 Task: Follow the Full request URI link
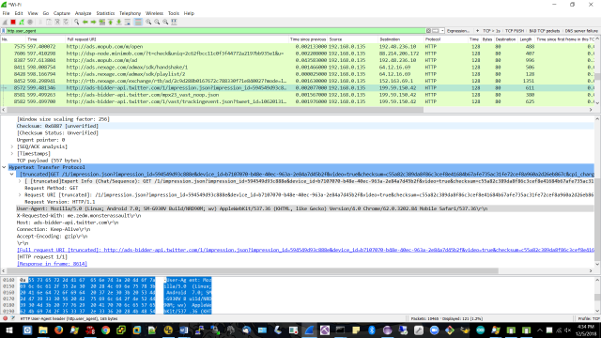coord(305,251)
